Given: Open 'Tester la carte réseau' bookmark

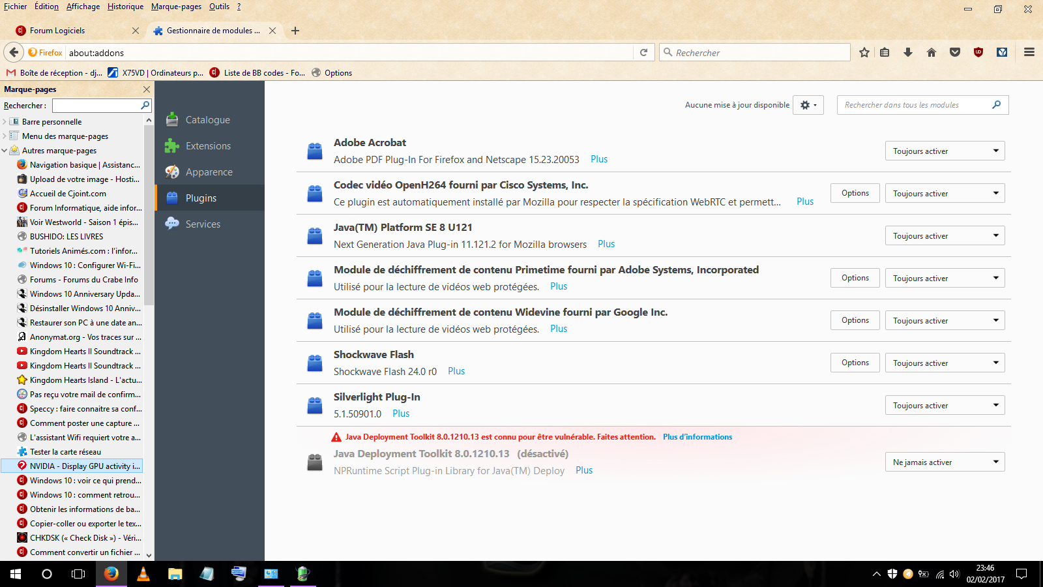Looking at the screenshot, I should click(x=65, y=452).
